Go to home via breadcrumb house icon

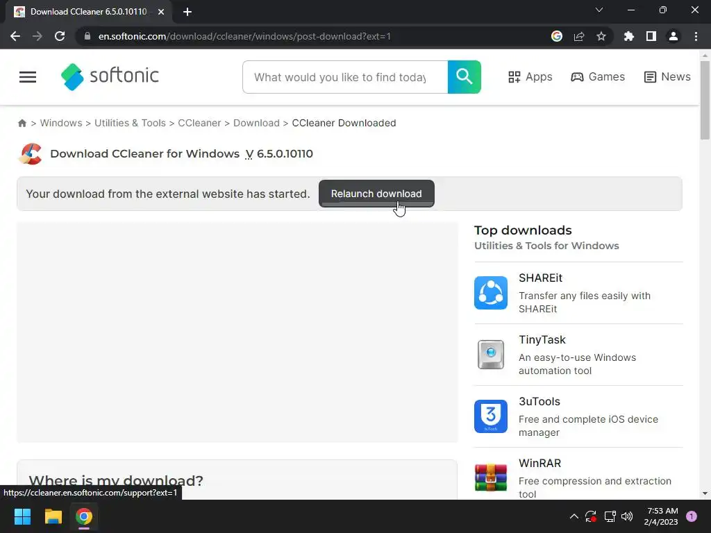22,123
